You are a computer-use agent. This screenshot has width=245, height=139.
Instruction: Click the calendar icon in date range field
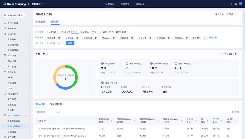[x=125, y=32]
